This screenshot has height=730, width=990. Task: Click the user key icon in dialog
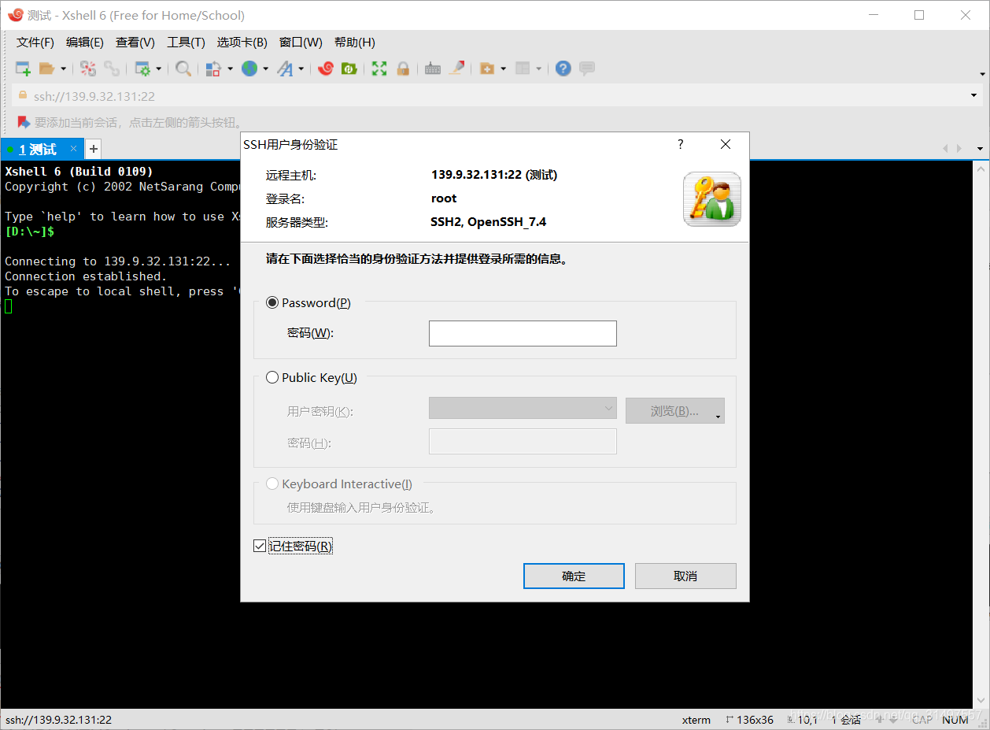tap(712, 199)
